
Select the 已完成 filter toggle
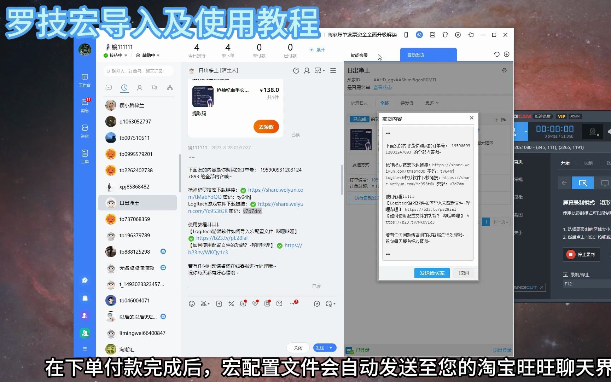pyautogui.click(x=359, y=119)
